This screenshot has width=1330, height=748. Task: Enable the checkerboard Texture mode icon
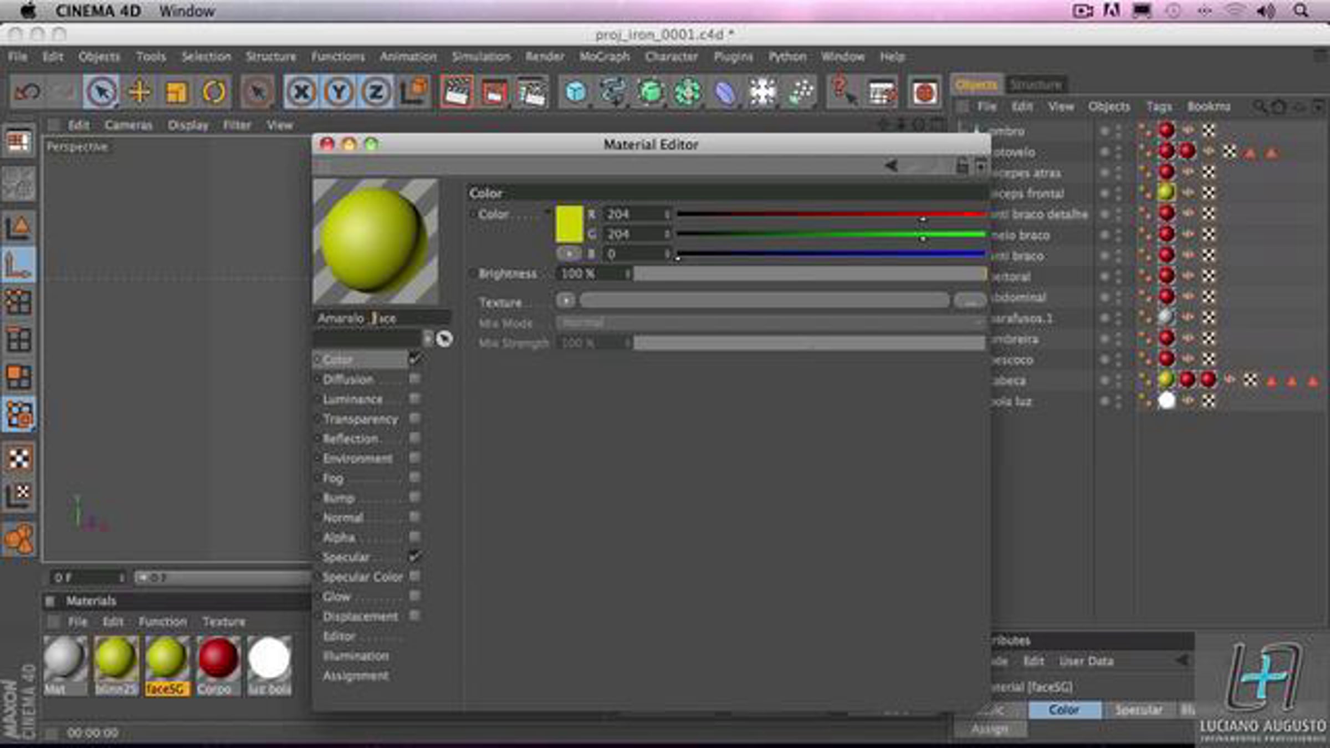pyautogui.click(x=18, y=458)
